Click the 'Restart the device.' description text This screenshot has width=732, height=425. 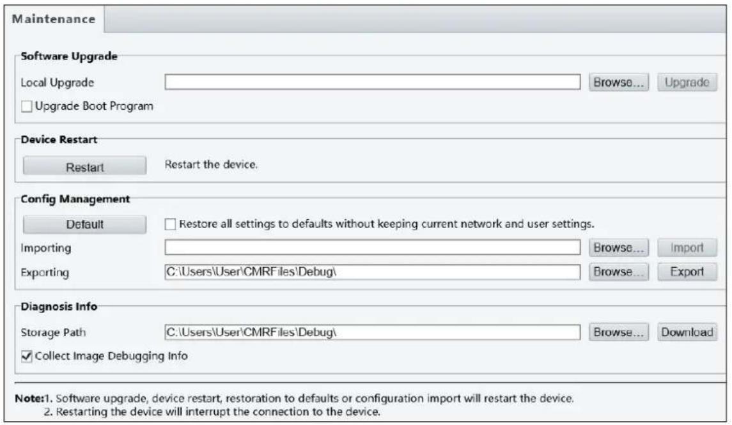211,165
